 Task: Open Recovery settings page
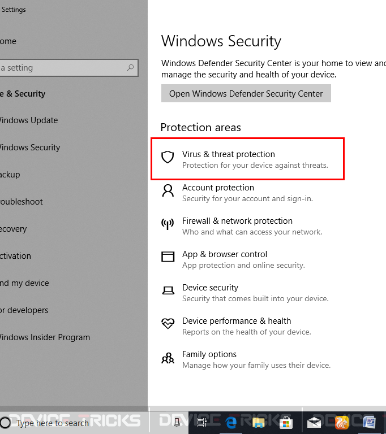click(14, 229)
